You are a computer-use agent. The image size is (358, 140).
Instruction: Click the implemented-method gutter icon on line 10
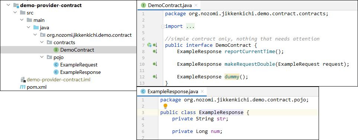pos(155,64)
